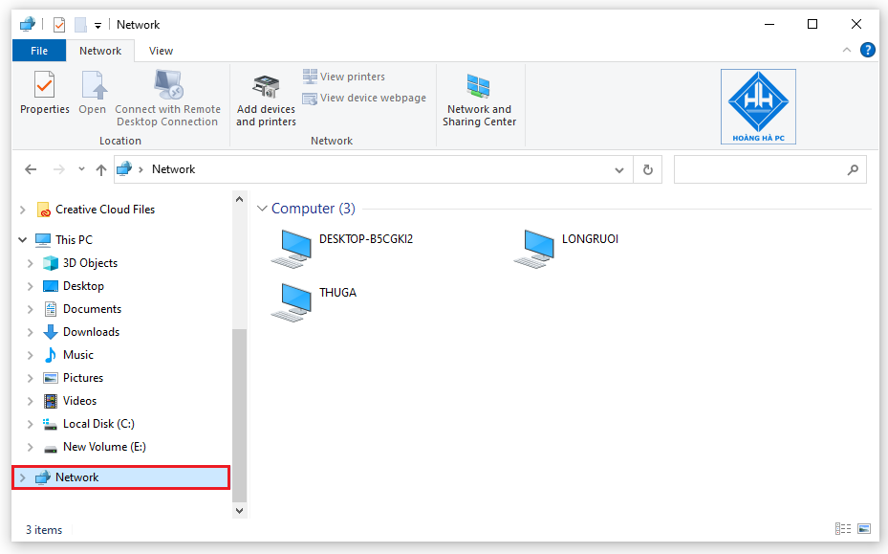Select Local Disk (C:) drive entry
Image resolution: width=888 pixels, height=554 pixels.
tap(98, 424)
